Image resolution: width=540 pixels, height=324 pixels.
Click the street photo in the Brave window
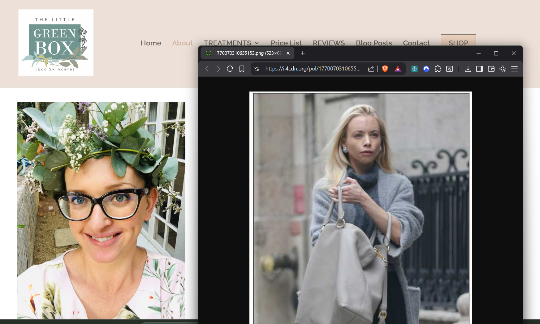pyautogui.click(x=361, y=208)
